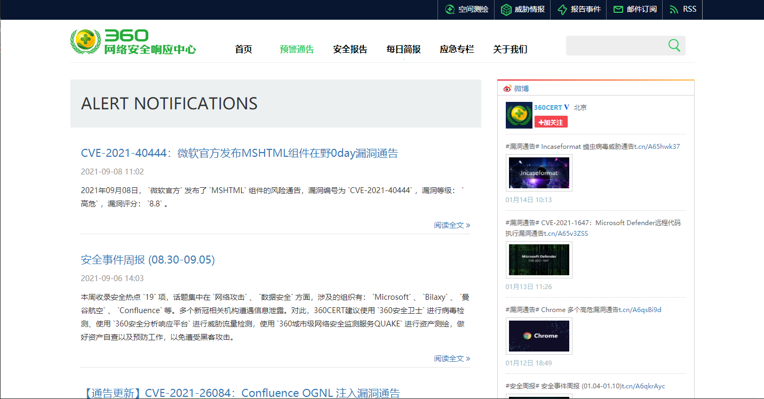764x399 pixels.
Task: Click the 01月14日 10:13 post timestamp
Action: [529, 199]
